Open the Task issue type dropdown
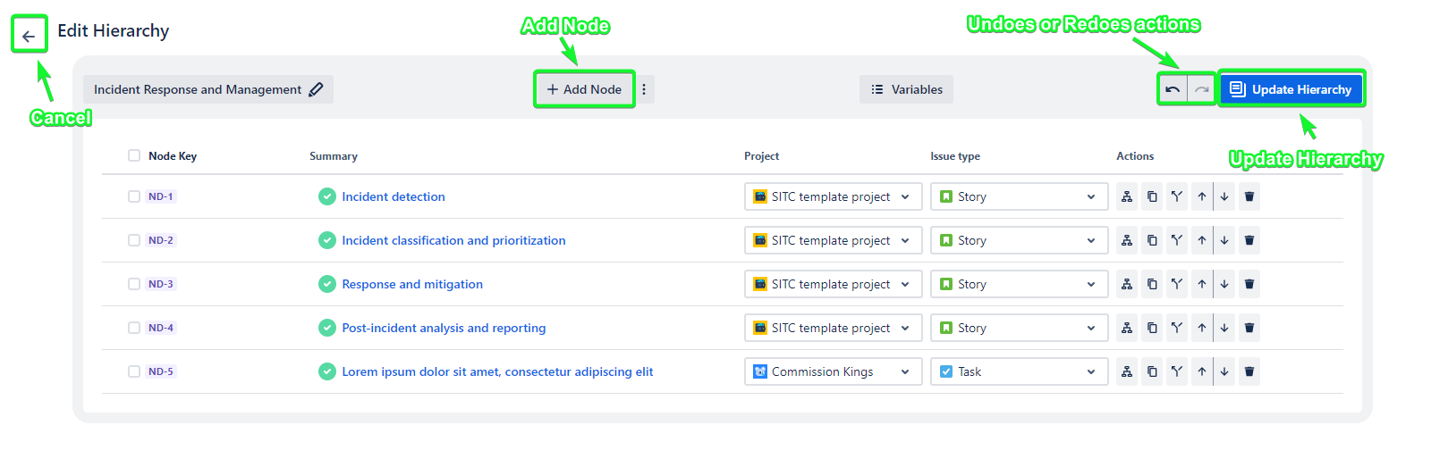Viewport: 1431px width, 467px height. [1019, 371]
